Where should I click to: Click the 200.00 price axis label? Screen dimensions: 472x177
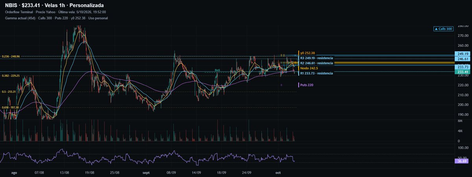coord(463,105)
